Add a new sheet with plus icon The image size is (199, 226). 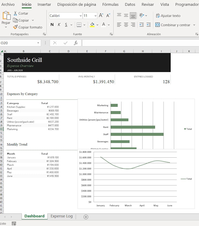point(86,217)
